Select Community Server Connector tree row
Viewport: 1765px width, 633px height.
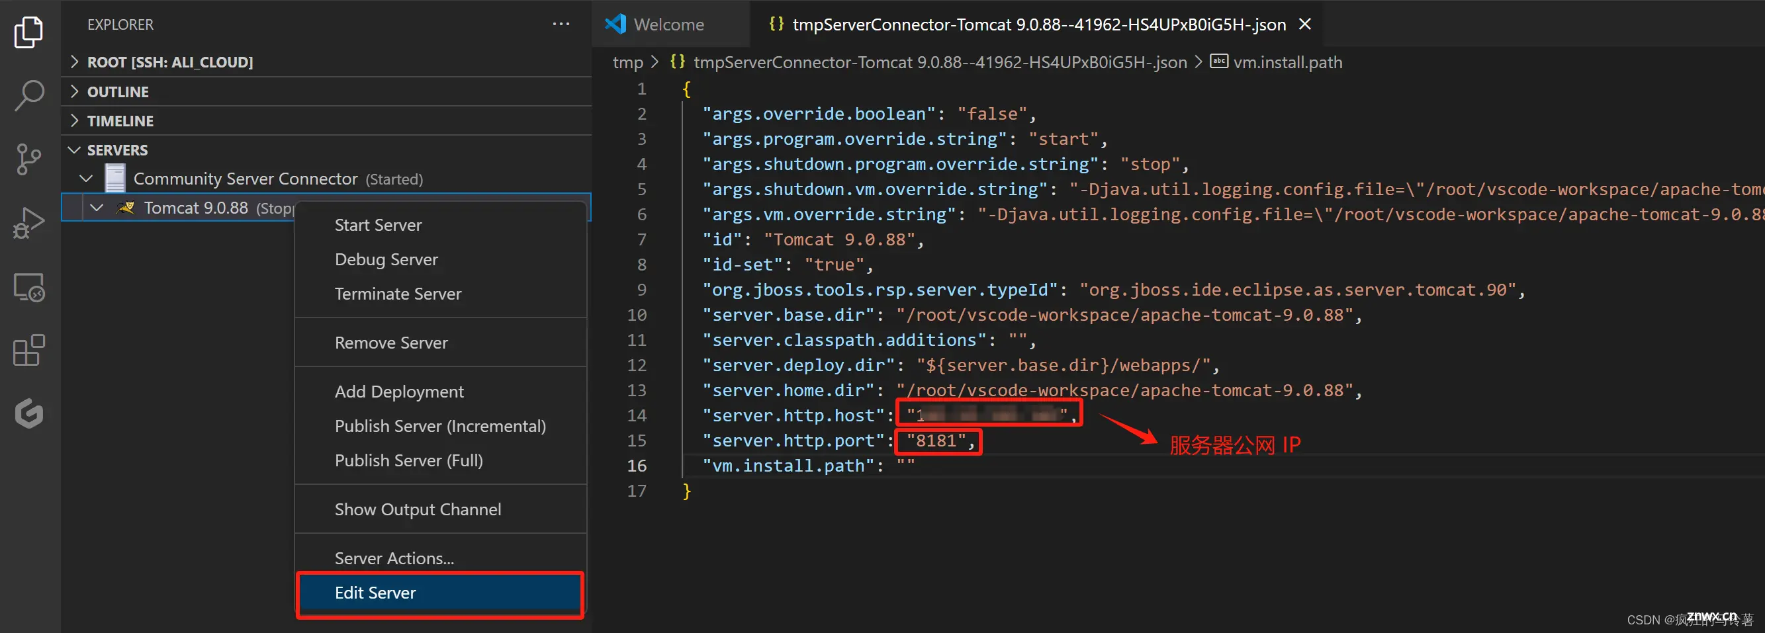coord(326,179)
